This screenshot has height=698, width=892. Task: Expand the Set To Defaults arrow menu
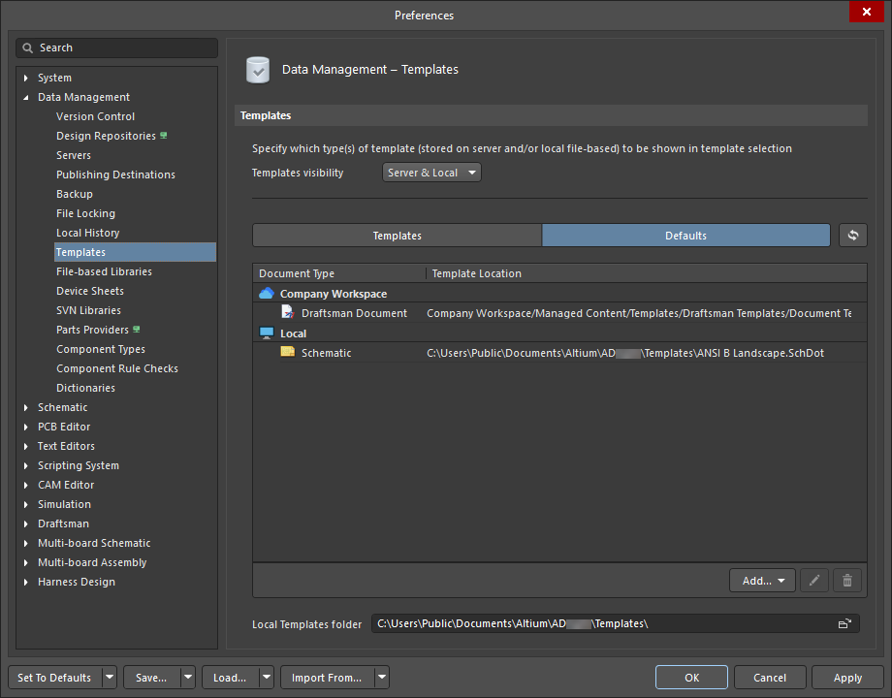point(110,678)
